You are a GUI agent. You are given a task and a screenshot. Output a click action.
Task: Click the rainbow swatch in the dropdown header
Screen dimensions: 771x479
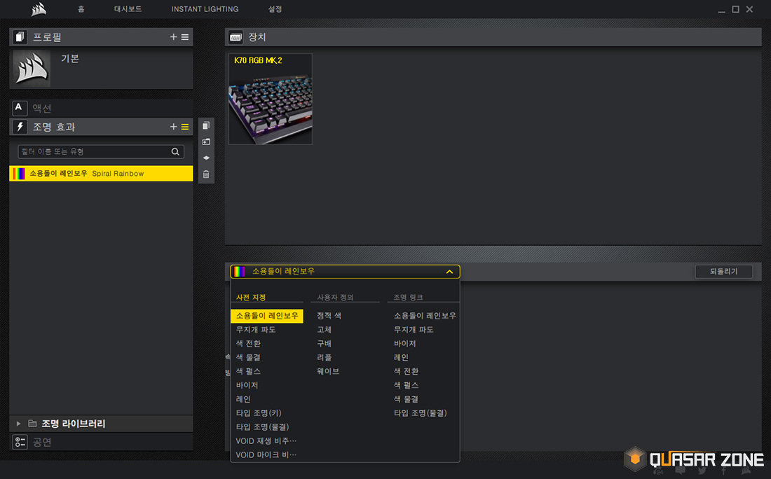[x=240, y=272]
